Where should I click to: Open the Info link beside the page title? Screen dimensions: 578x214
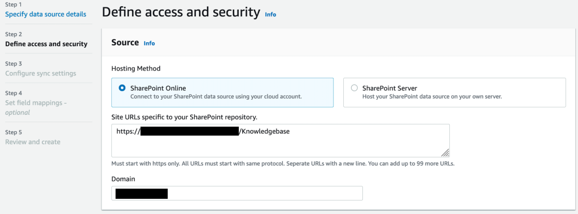pyautogui.click(x=270, y=15)
